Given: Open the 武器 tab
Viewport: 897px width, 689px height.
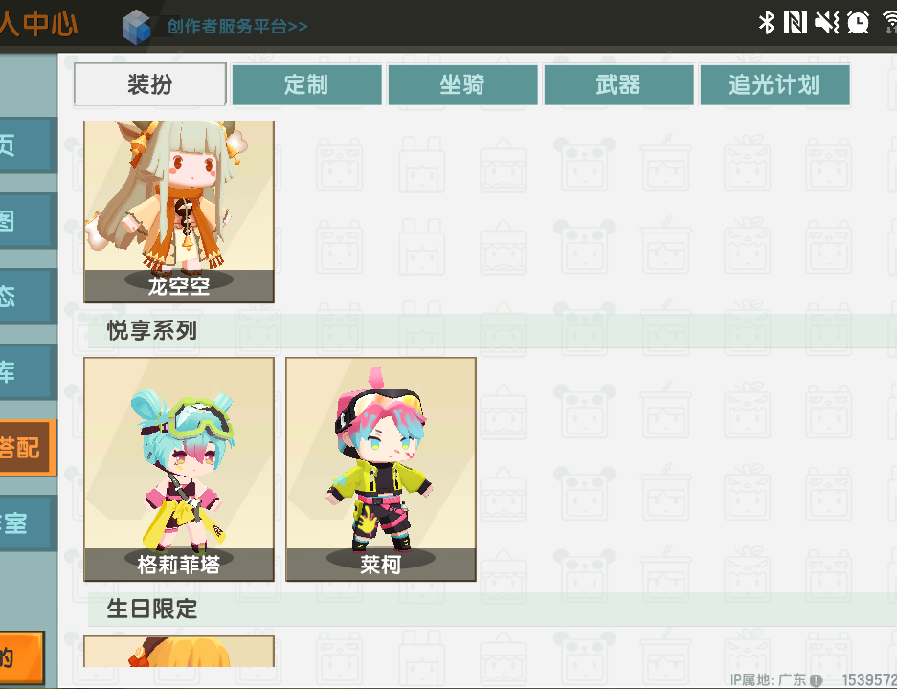Looking at the screenshot, I should (x=618, y=84).
